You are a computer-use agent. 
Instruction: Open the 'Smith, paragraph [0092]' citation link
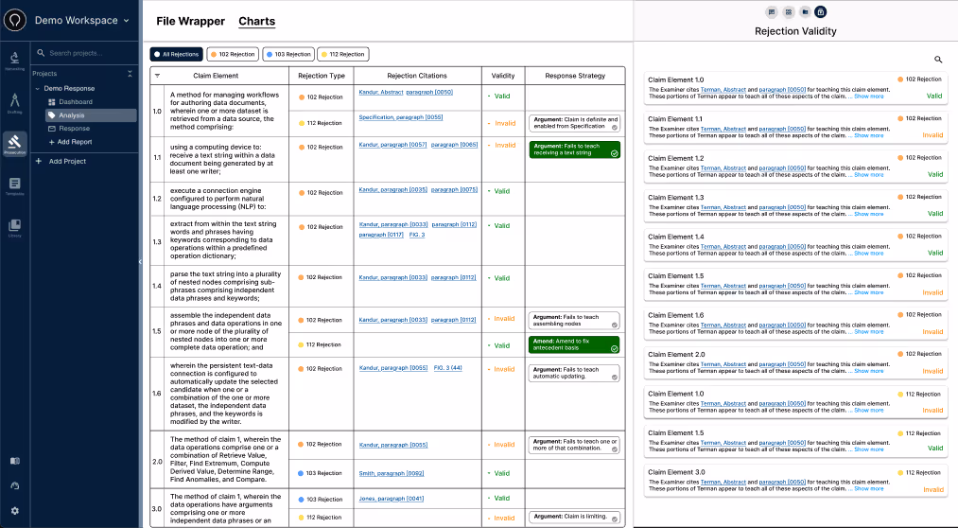click(391, 474)
